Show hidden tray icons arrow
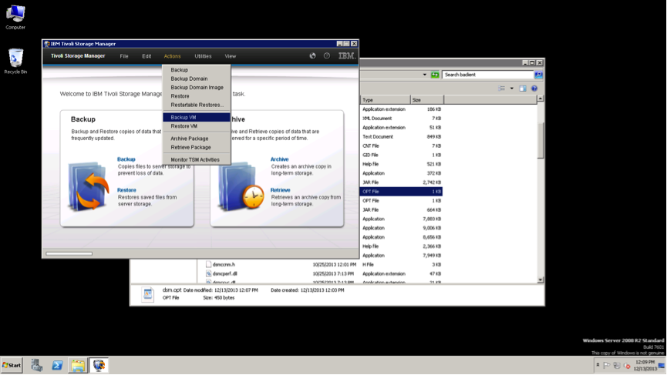 click(598, 365)
